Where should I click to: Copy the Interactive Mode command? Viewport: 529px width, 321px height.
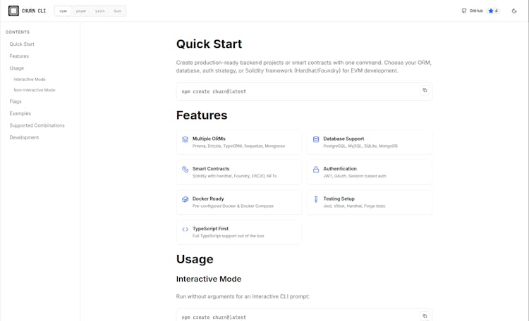tap(425, 317)
